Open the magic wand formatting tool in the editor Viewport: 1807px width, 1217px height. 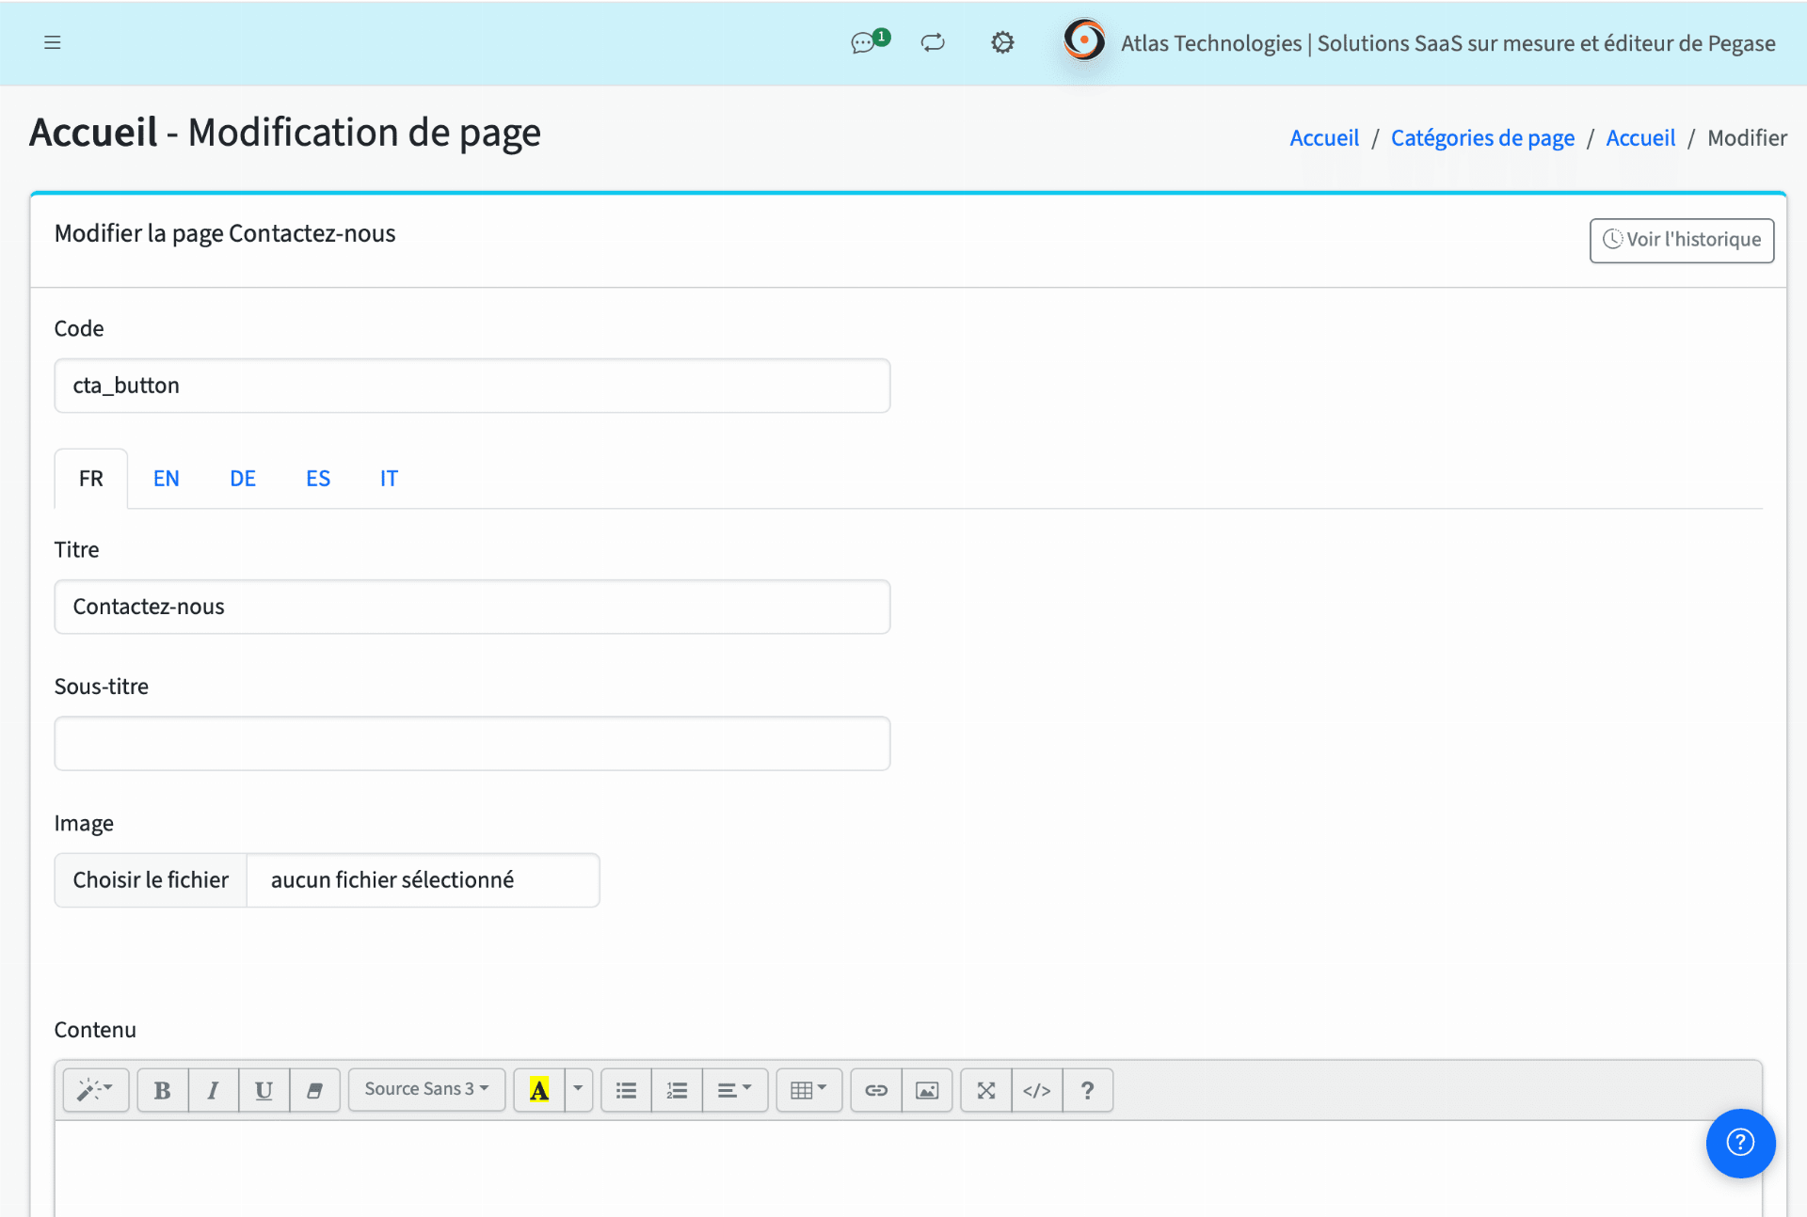95,1089
